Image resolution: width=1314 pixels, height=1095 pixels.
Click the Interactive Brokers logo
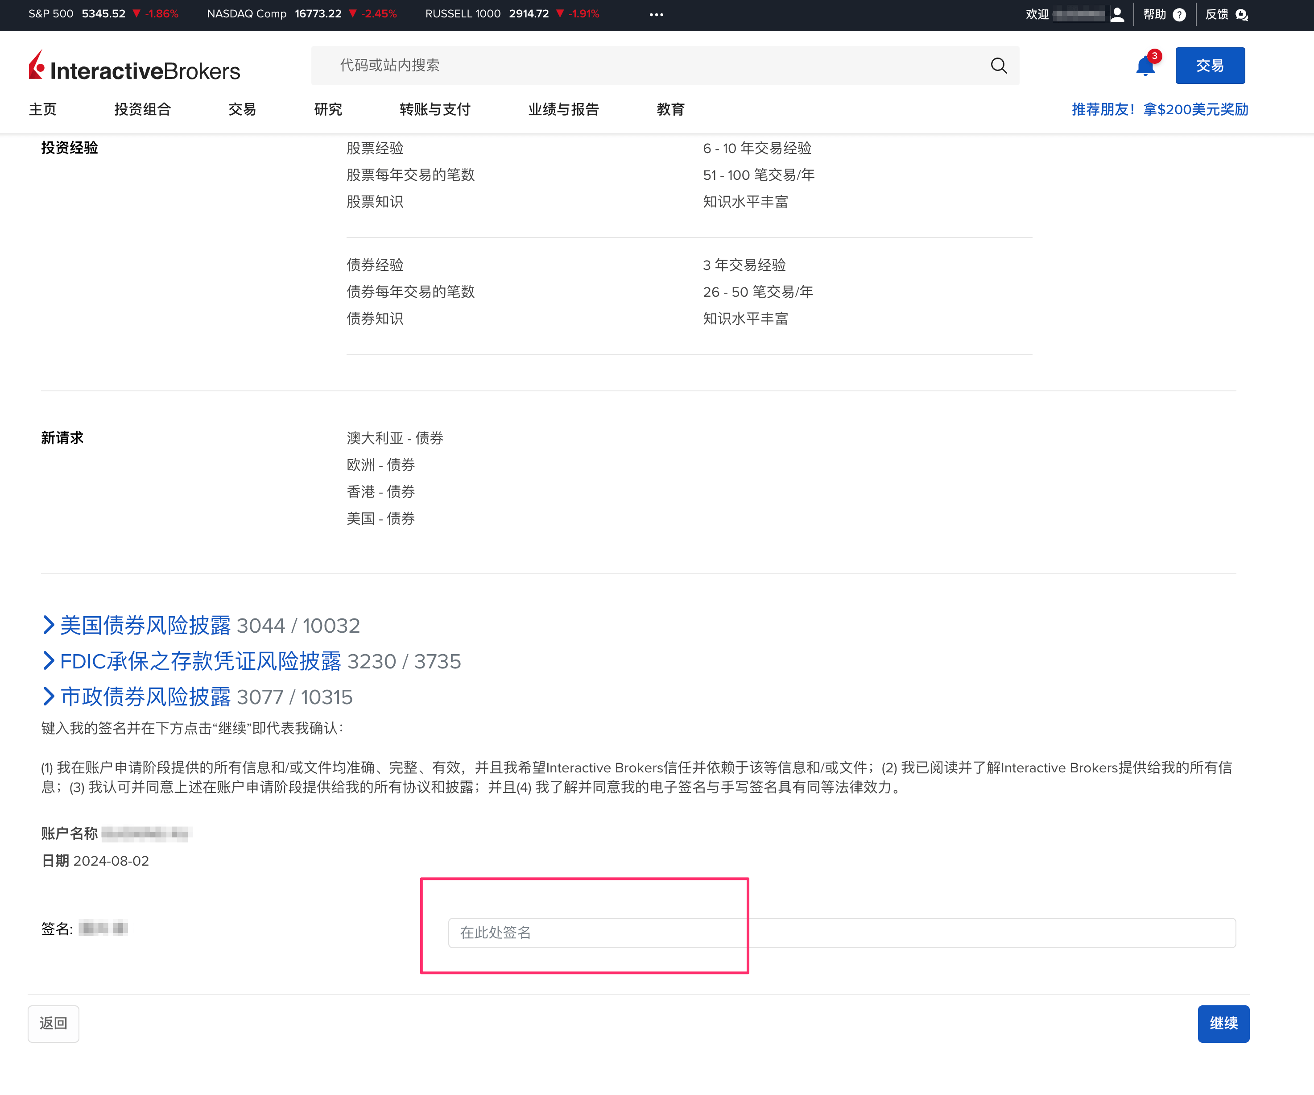(x=135, y=67)
